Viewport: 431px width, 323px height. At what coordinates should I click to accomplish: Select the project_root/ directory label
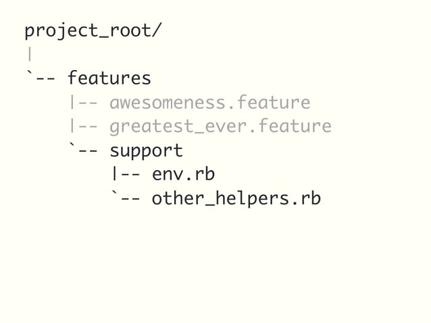coord(93,31)
